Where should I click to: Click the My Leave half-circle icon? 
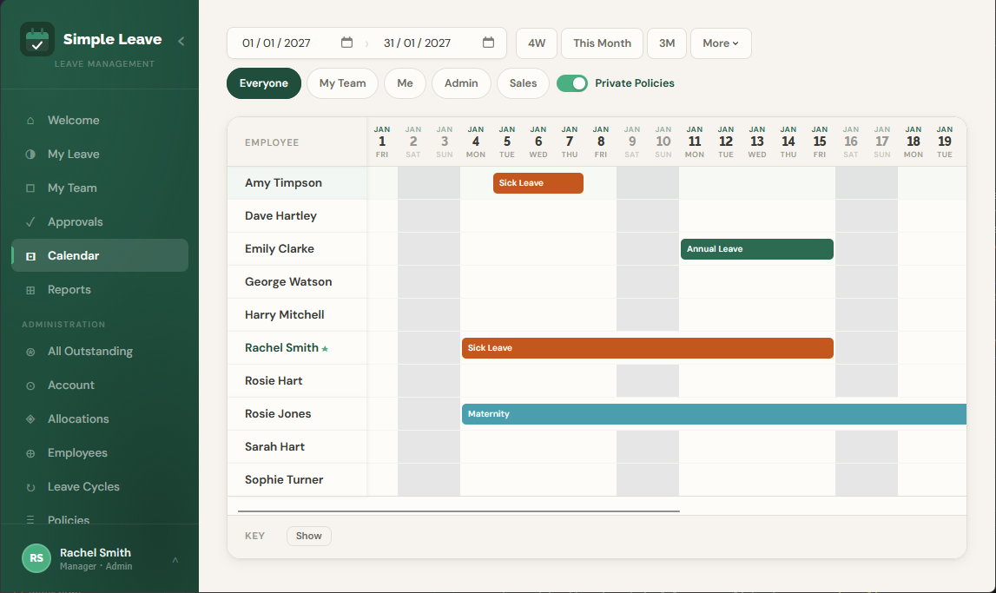30,155
